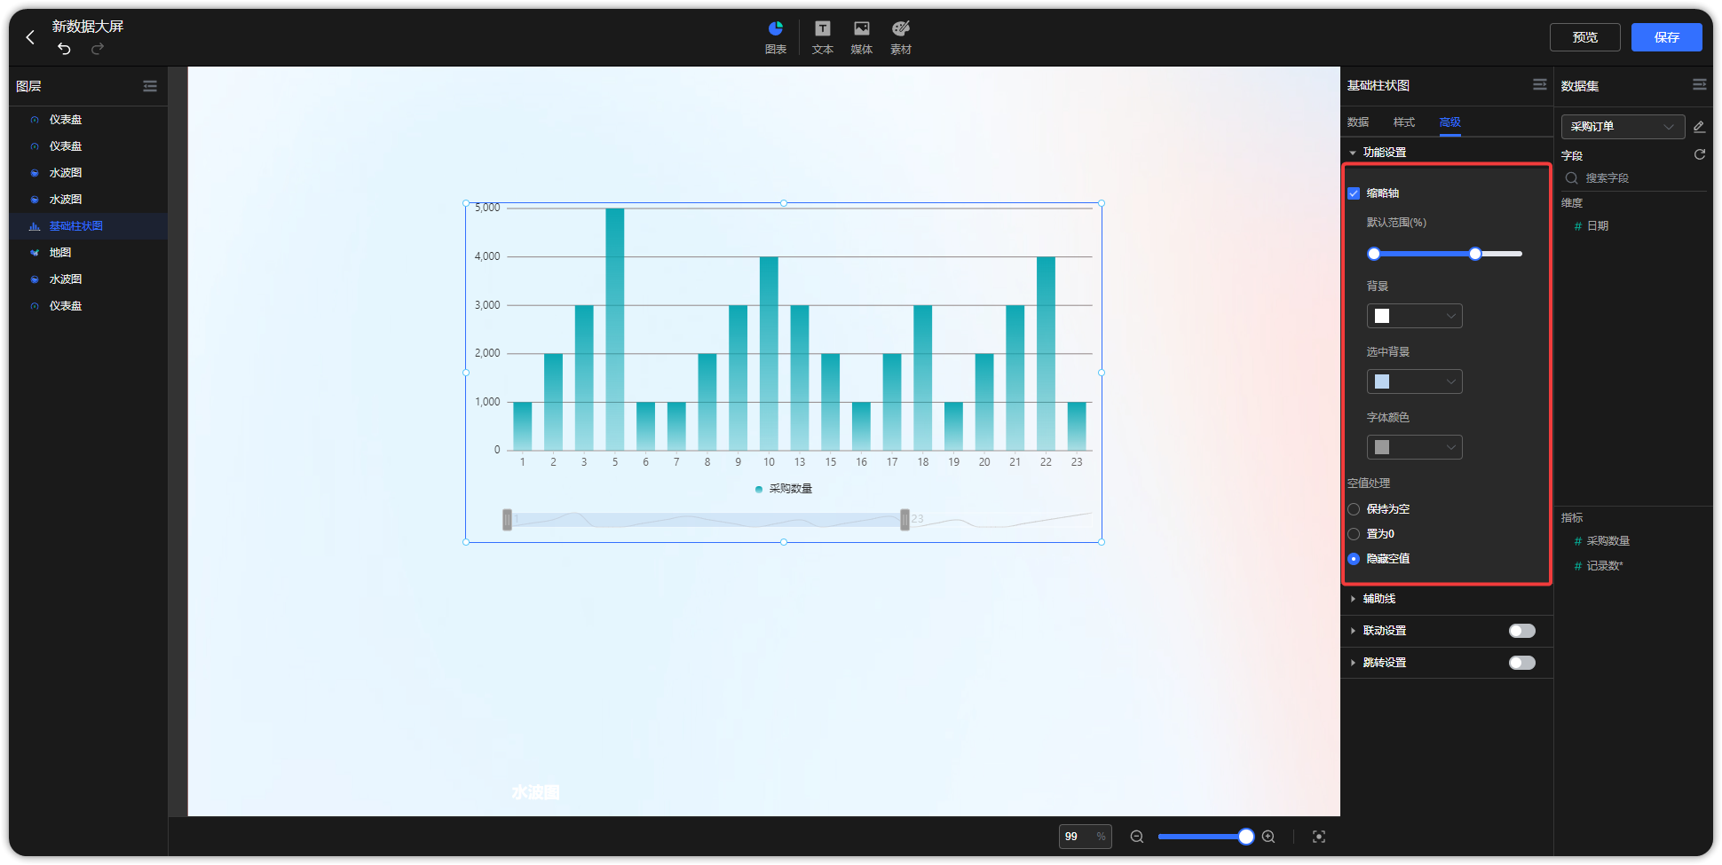Click the canvas zoom slider handle
The image size is (1722, 865).
coord(1246,837)
